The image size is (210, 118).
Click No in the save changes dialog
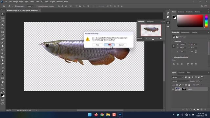pyautogui.click(x=109, y=45)
